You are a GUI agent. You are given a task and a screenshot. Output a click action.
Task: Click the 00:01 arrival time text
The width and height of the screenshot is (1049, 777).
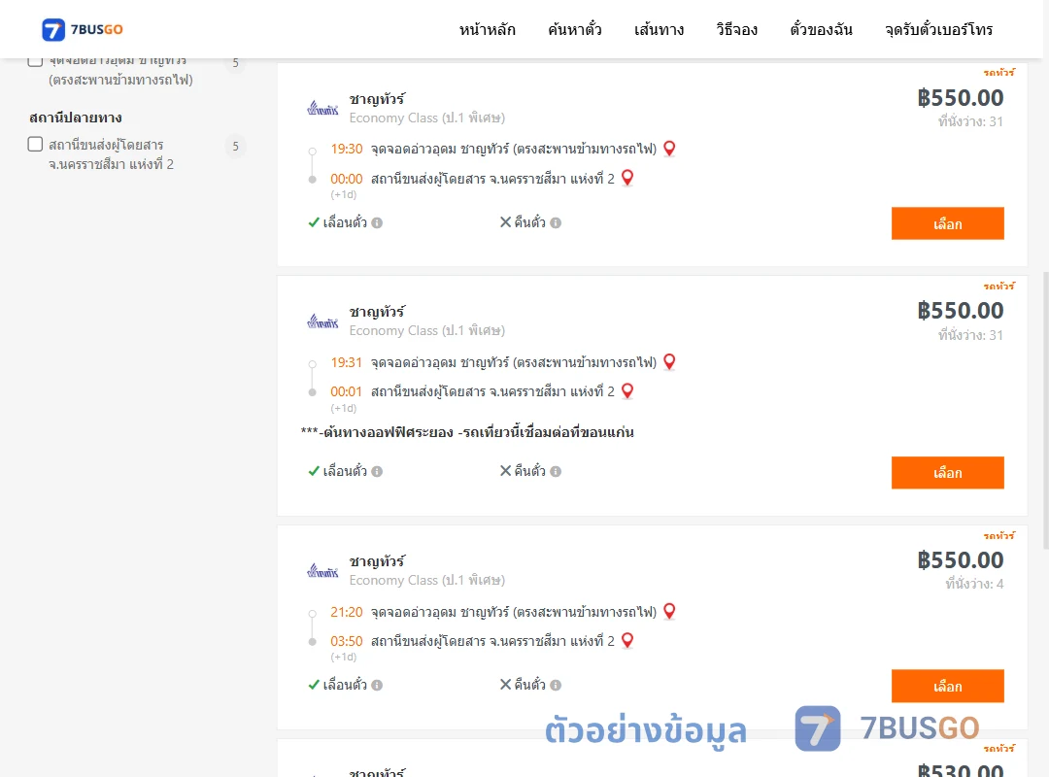346,391
